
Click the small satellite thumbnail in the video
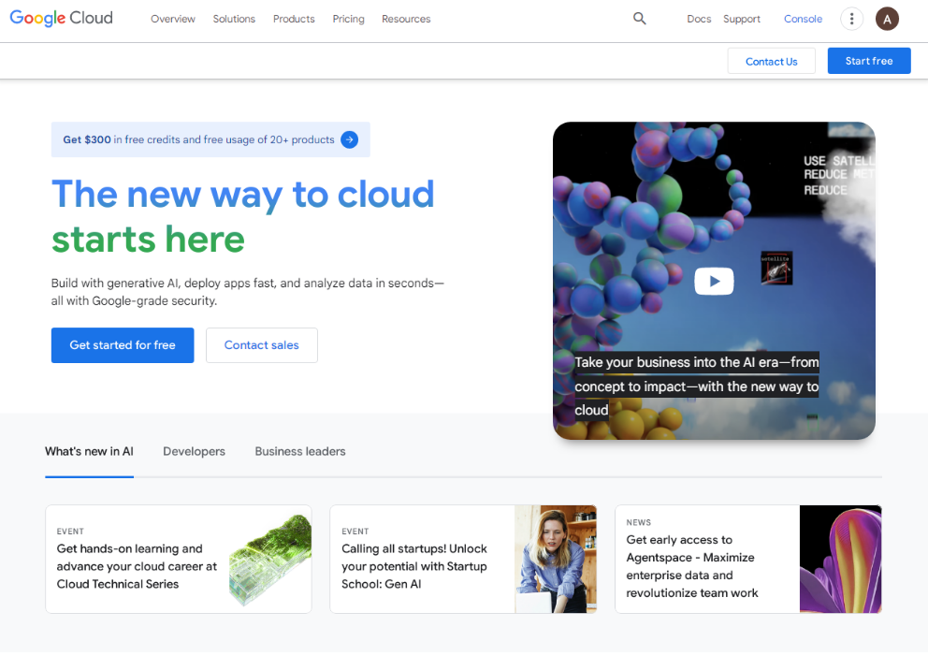click(776, 267)
